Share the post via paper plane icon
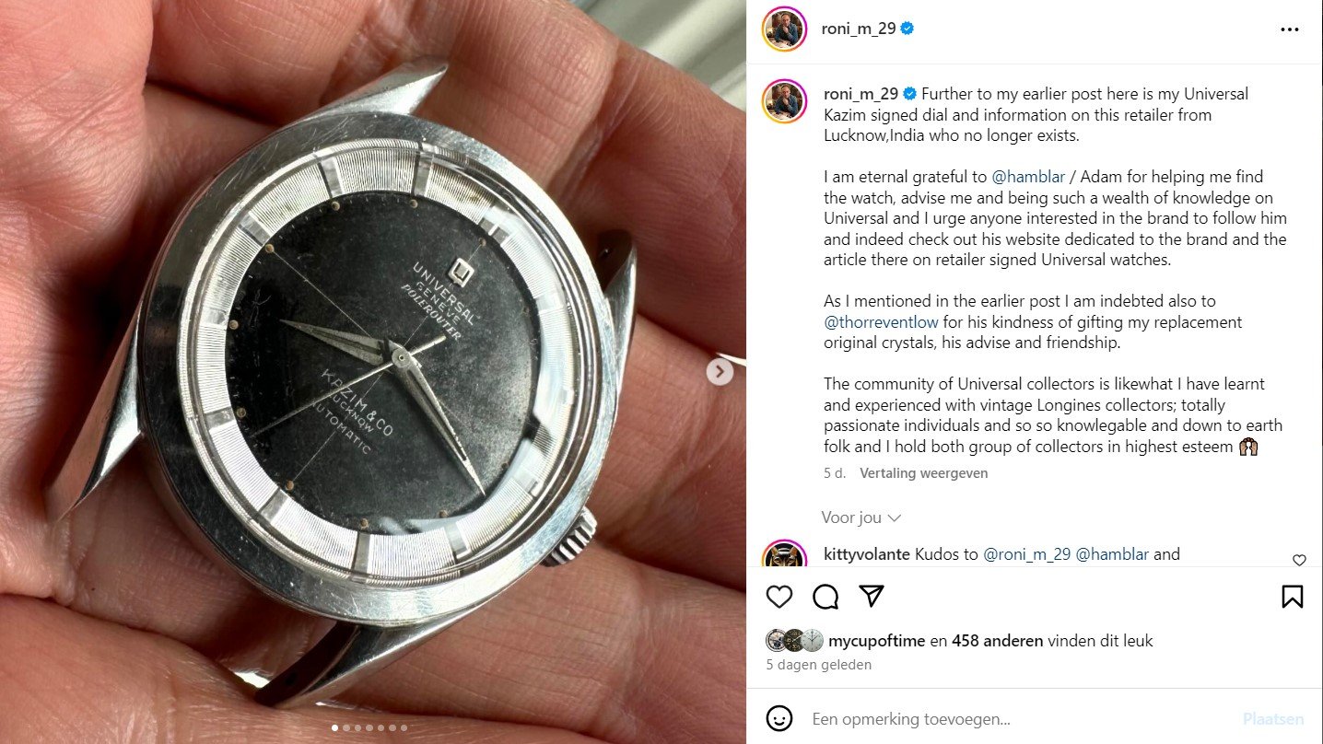1323x744 pixels. click(x=872, y=597)
